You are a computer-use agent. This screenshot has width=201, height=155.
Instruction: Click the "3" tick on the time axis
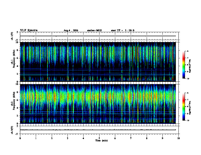click(x=68, y=138)
